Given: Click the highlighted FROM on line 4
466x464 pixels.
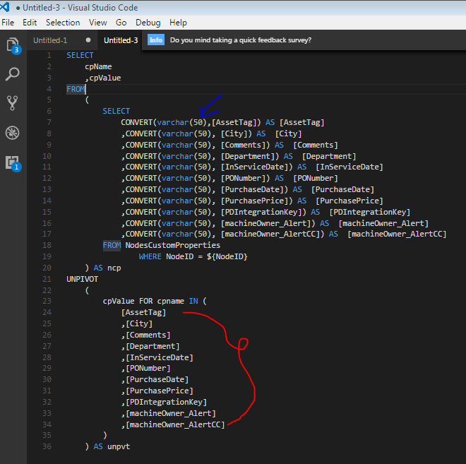Looking at the screenshot, I should tap(76, 89).
